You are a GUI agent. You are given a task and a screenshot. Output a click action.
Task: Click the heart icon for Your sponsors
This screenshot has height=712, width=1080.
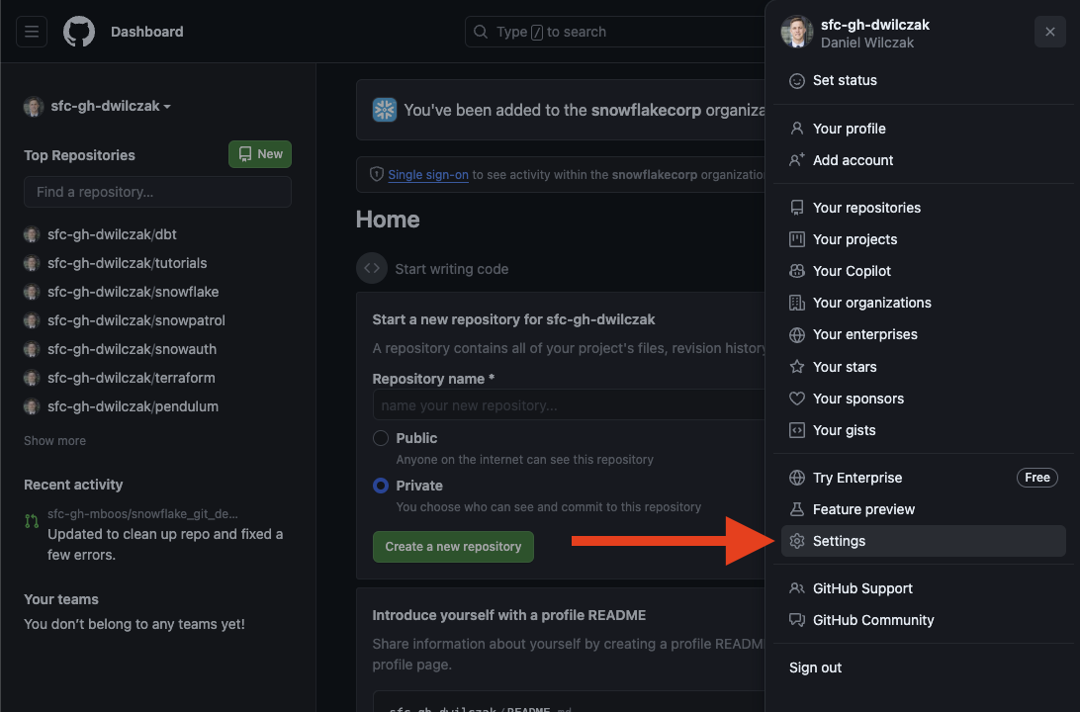[x=797, y=399]
